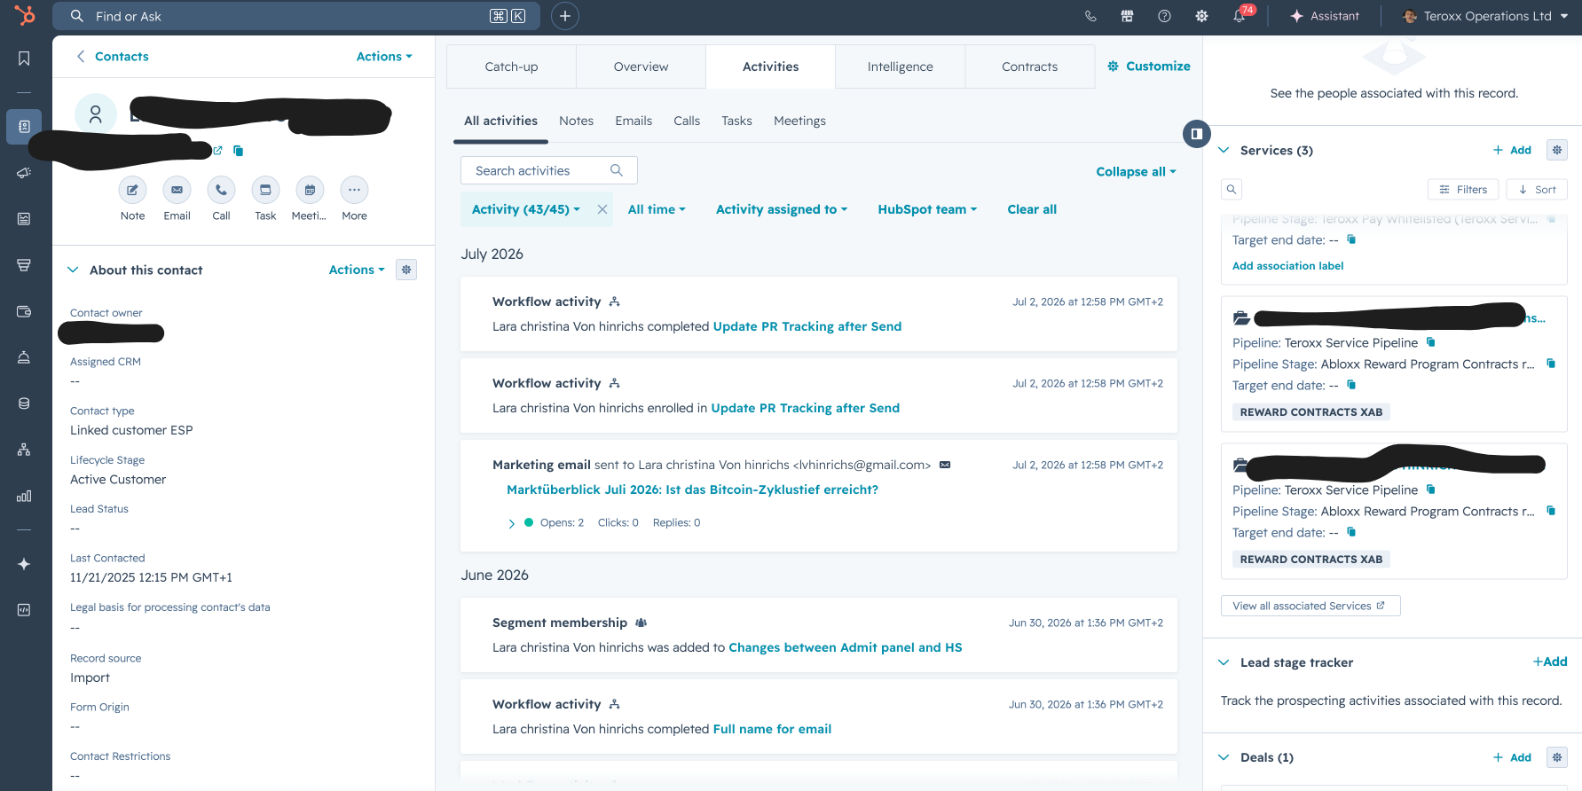Screen dimensions: 1582x791
Task: Open the Email compose icon
Action: (x=177, y=190)
